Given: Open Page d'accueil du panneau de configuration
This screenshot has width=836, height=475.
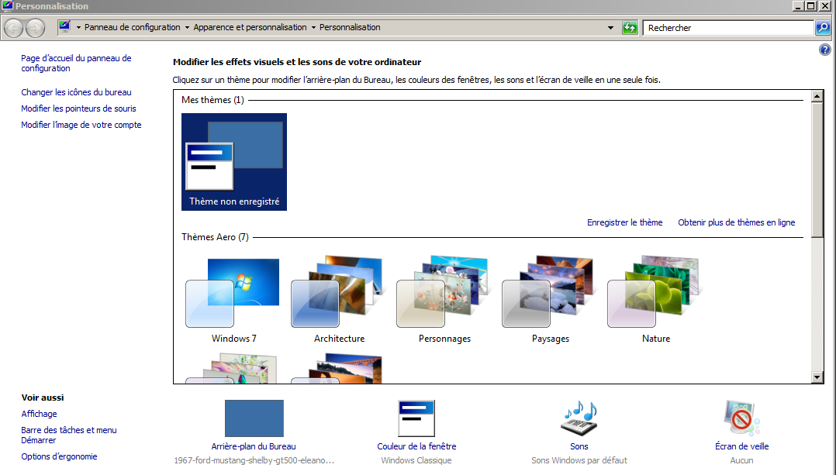Looking at the screenshot, I should (x=76, y=63).
